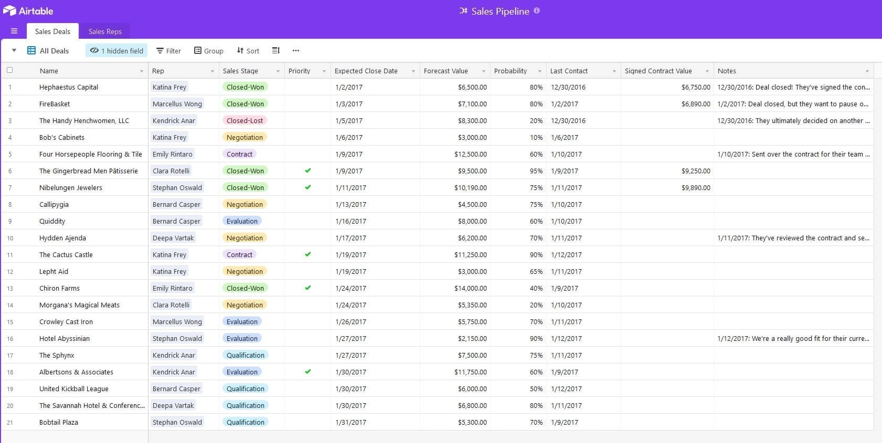Open the Priority column dropdown arrow
The height and width of the screenshot is (443, 882).
point(324,71)
